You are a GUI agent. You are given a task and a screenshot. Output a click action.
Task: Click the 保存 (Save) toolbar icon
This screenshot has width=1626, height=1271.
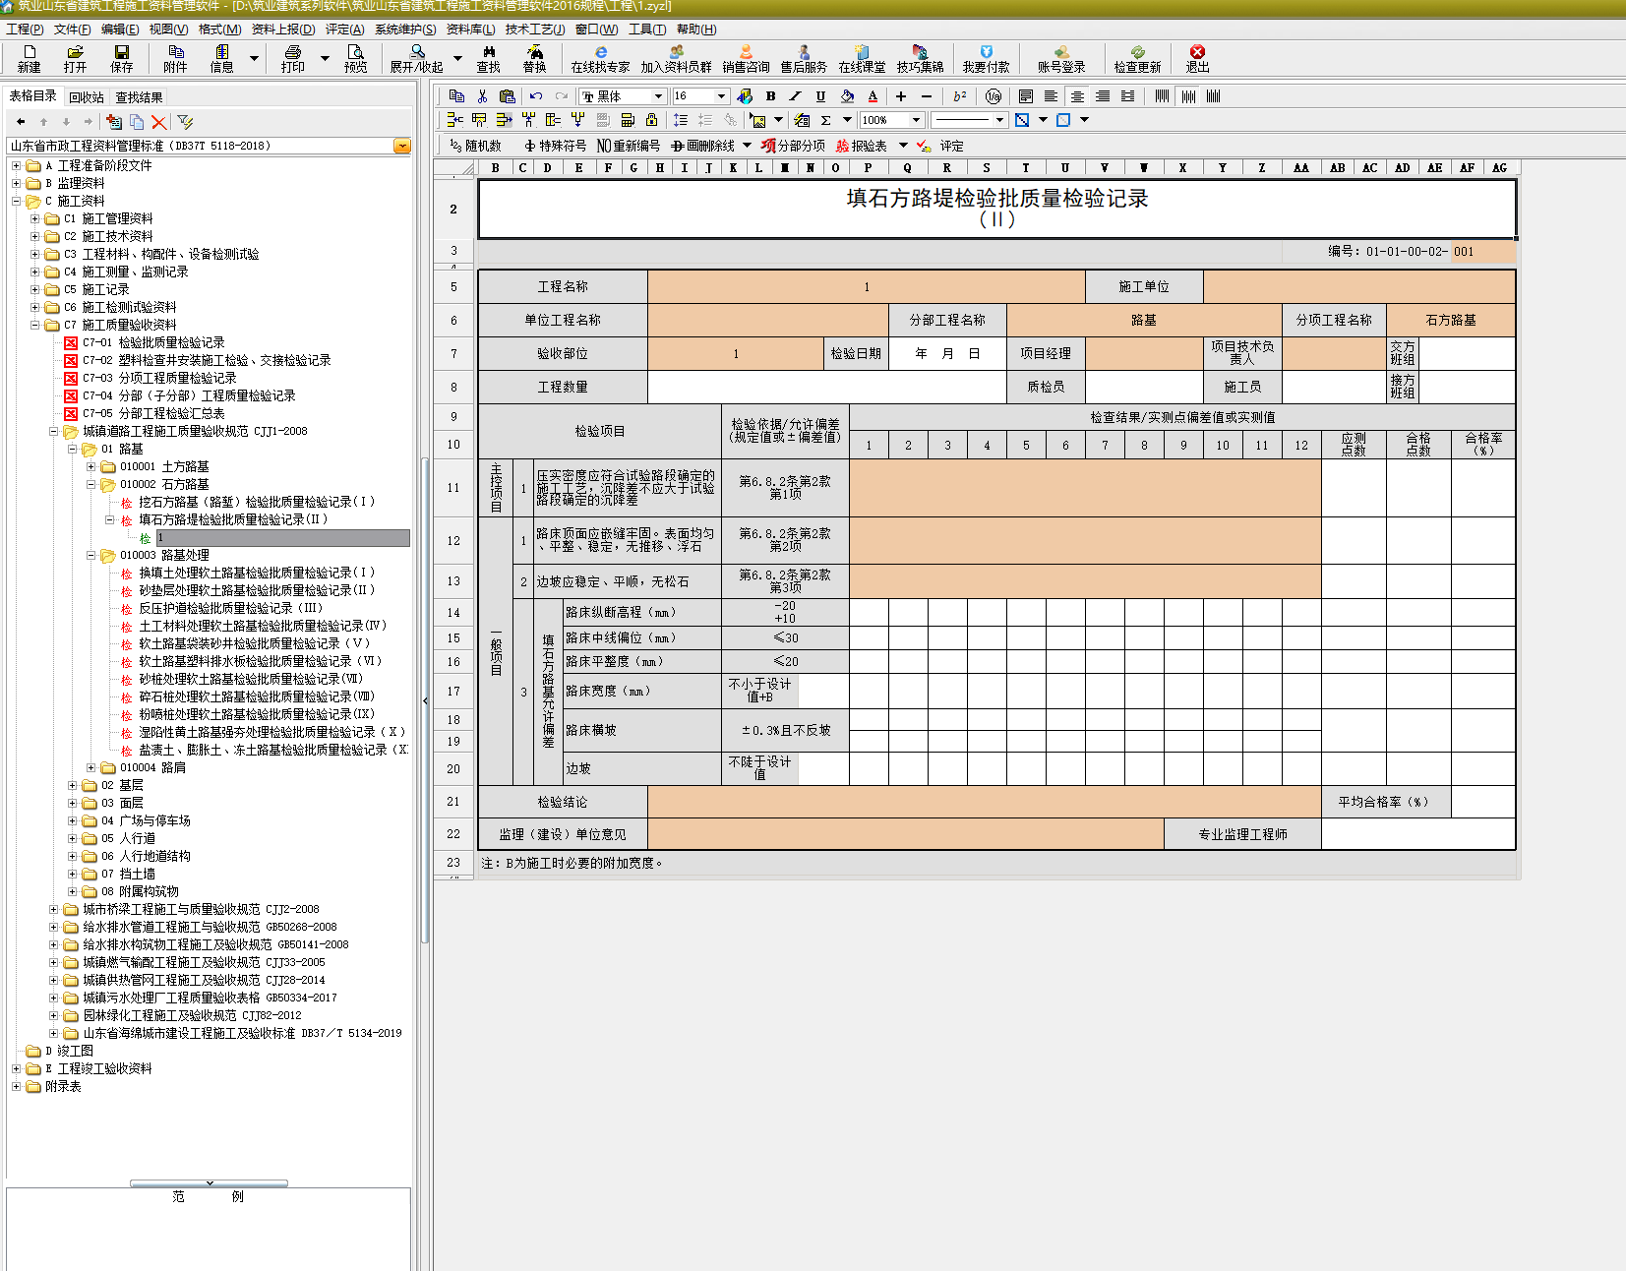pos(121,58)
